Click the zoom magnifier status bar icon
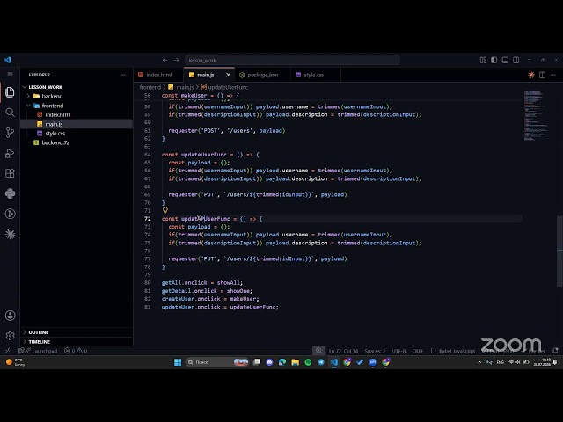This screenshot has width=563, height=422. pyautogui.click(x=318, y=351)
